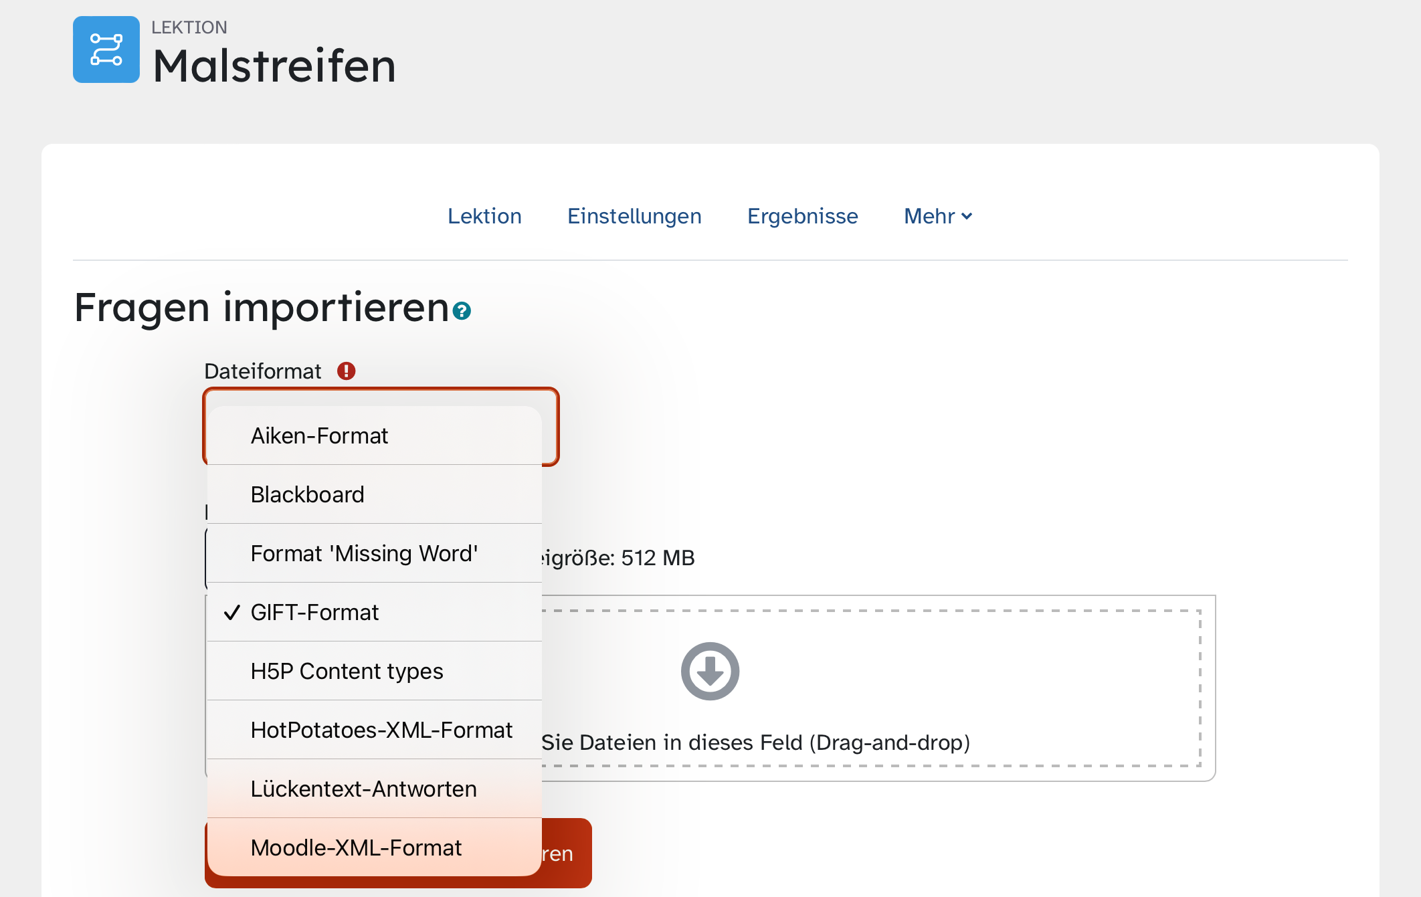Click the red import button
Screen dimensions: 1421x897
click(x=566, y=854)
